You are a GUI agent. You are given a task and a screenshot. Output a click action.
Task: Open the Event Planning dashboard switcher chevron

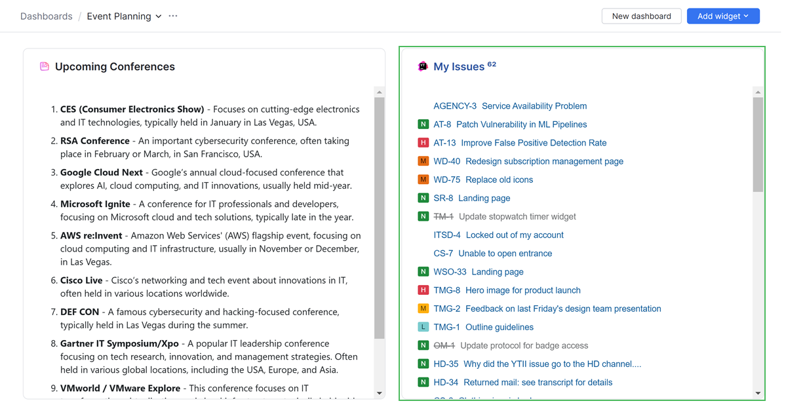coord(159,16)
